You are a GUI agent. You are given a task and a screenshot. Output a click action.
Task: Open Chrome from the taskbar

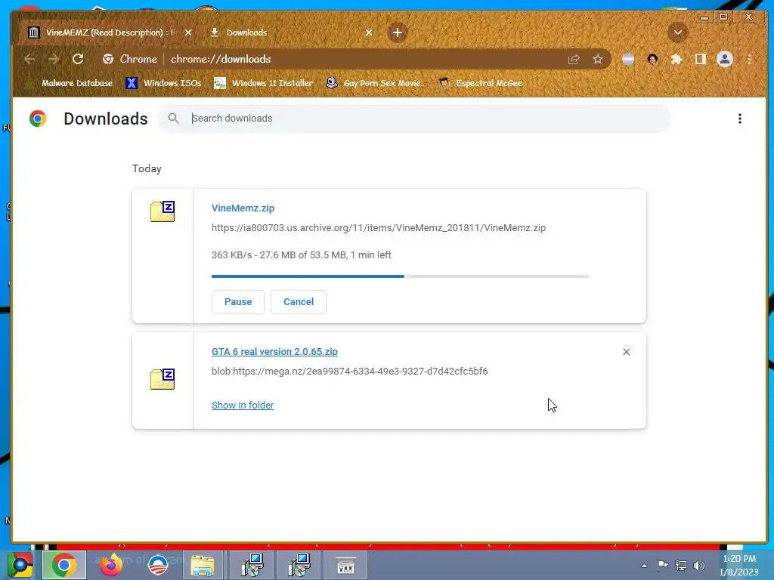click(64, 565)
